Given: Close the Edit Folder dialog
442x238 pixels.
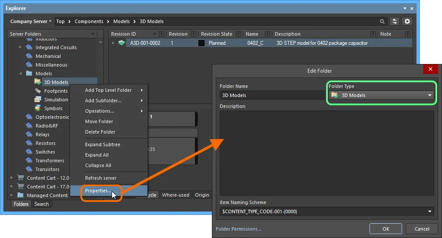Looking at the screenshot, I should (x=430, y=69).
